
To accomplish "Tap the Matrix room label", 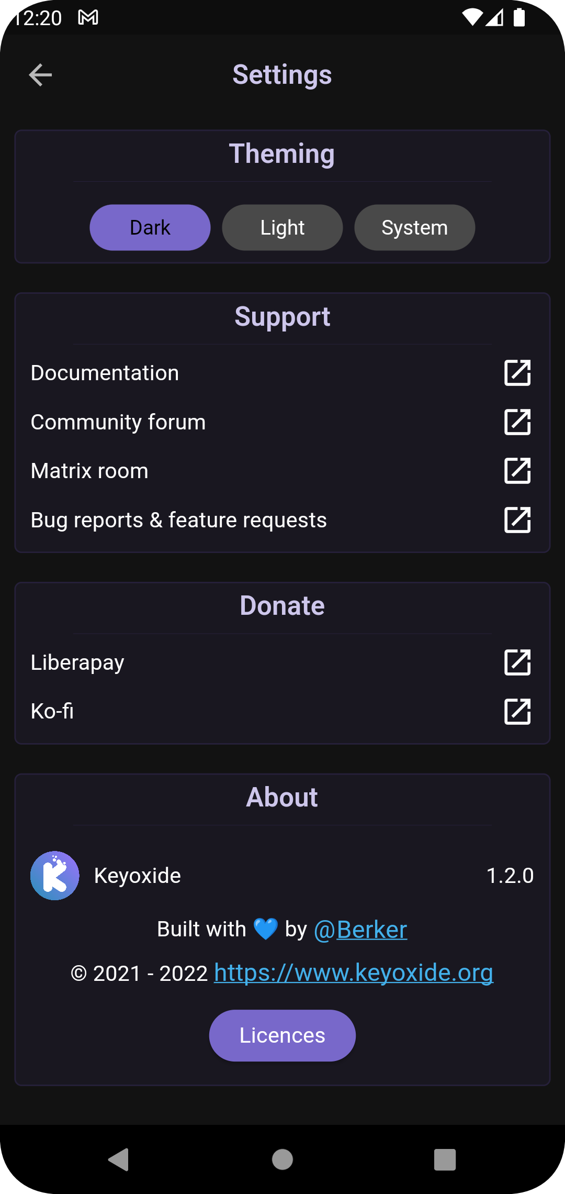I will coord(90,471).
